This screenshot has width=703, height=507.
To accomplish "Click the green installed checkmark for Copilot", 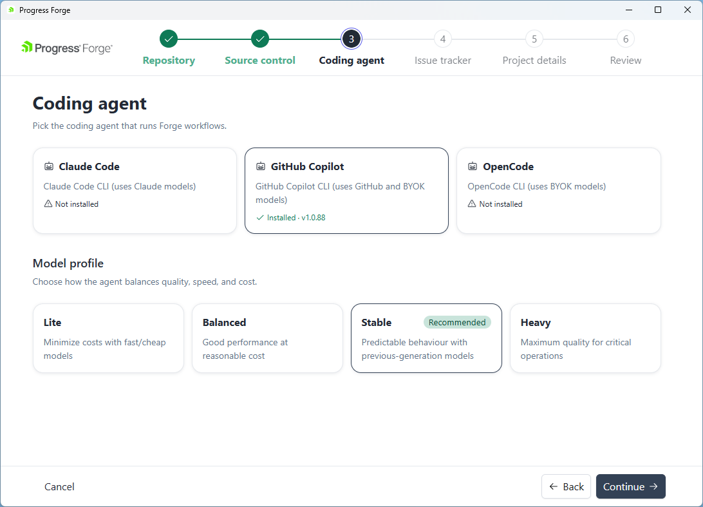I will pos(259,218).
